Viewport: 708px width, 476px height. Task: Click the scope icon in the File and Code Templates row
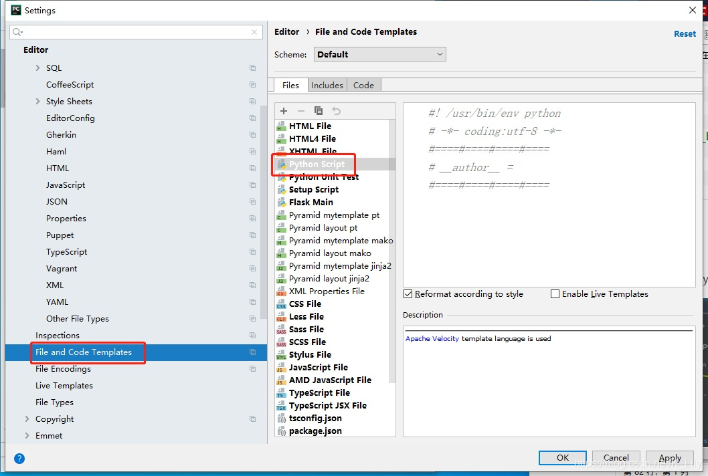252,352
